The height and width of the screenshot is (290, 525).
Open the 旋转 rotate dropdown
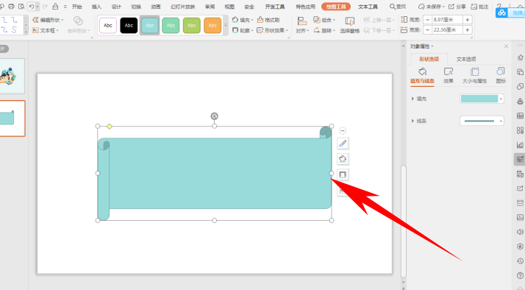tap(324, 30)
